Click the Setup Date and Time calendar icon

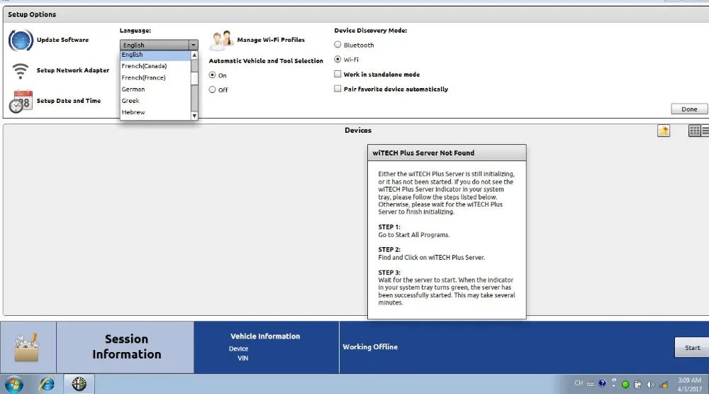click(21, 102)
